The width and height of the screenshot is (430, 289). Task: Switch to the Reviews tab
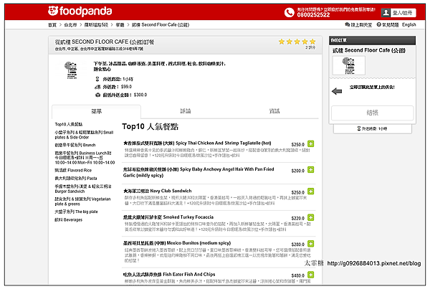[186, 111]
